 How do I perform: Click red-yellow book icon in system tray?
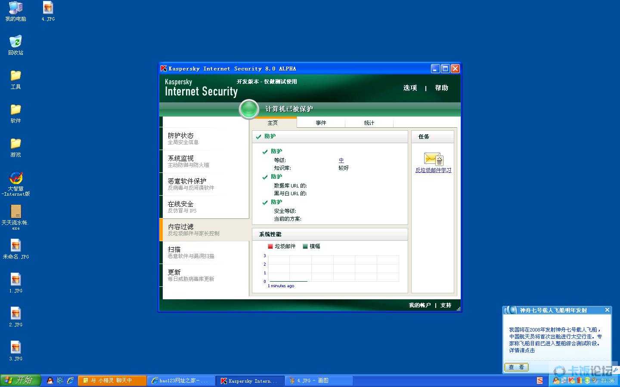pos(579,381)
